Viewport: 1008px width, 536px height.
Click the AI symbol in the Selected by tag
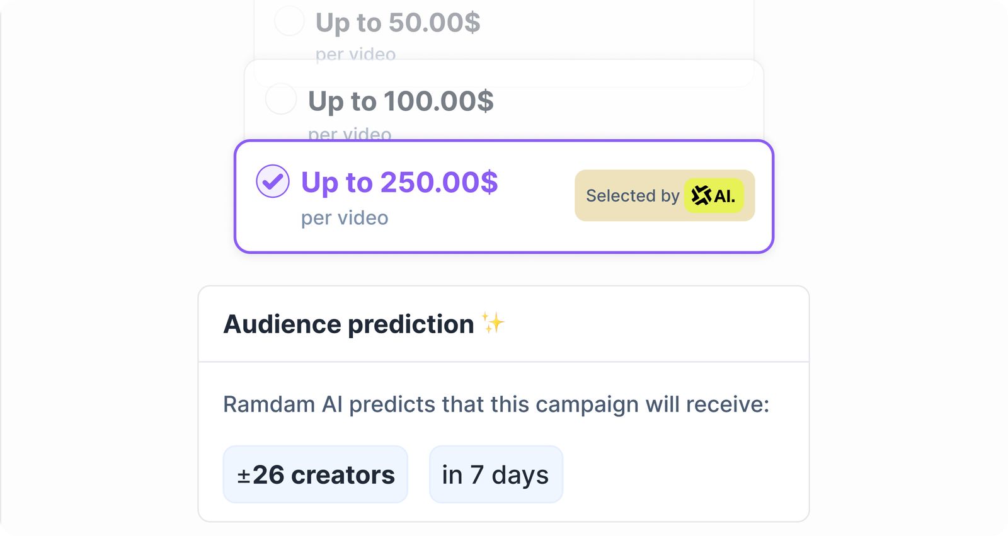point(701,196)
